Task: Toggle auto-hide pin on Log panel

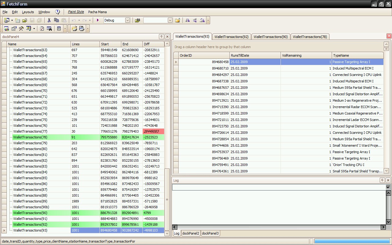Action: click(382, 180)
